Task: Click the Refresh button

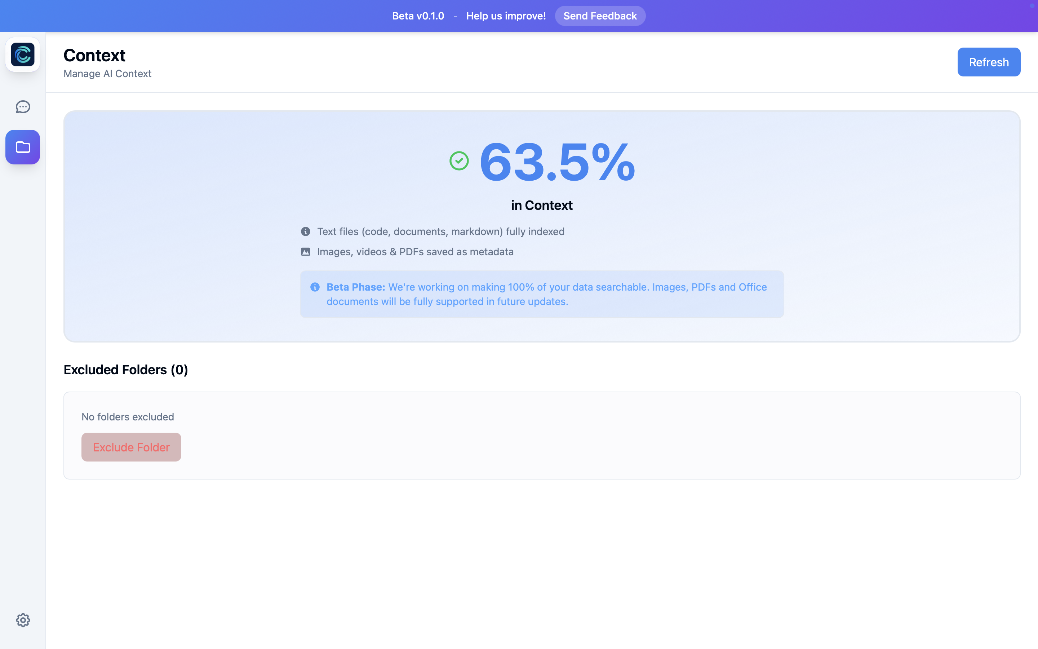Action: [x=988, y=62]
